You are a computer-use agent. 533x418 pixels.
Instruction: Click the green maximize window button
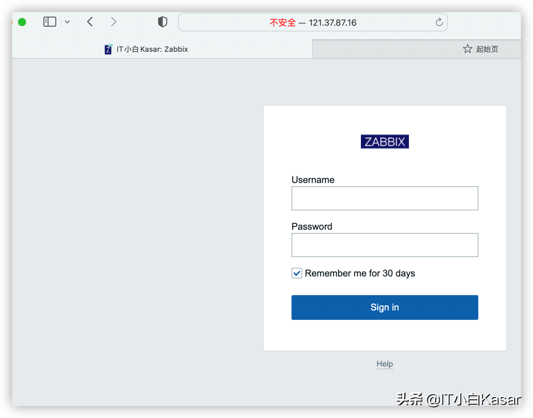pyautogui.click(x=22, y=22)
